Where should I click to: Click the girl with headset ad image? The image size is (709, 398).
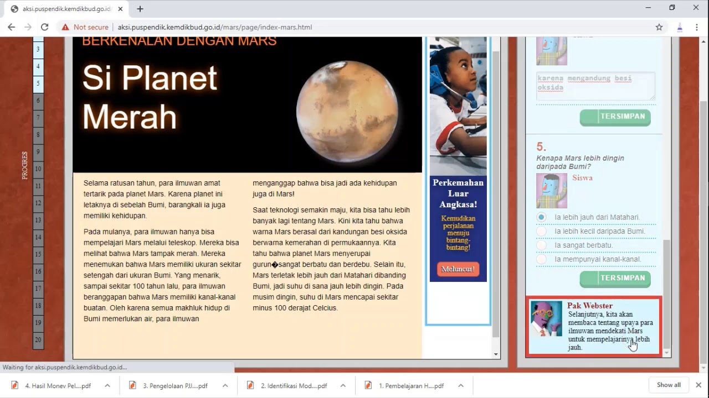[x=458, y=106]
